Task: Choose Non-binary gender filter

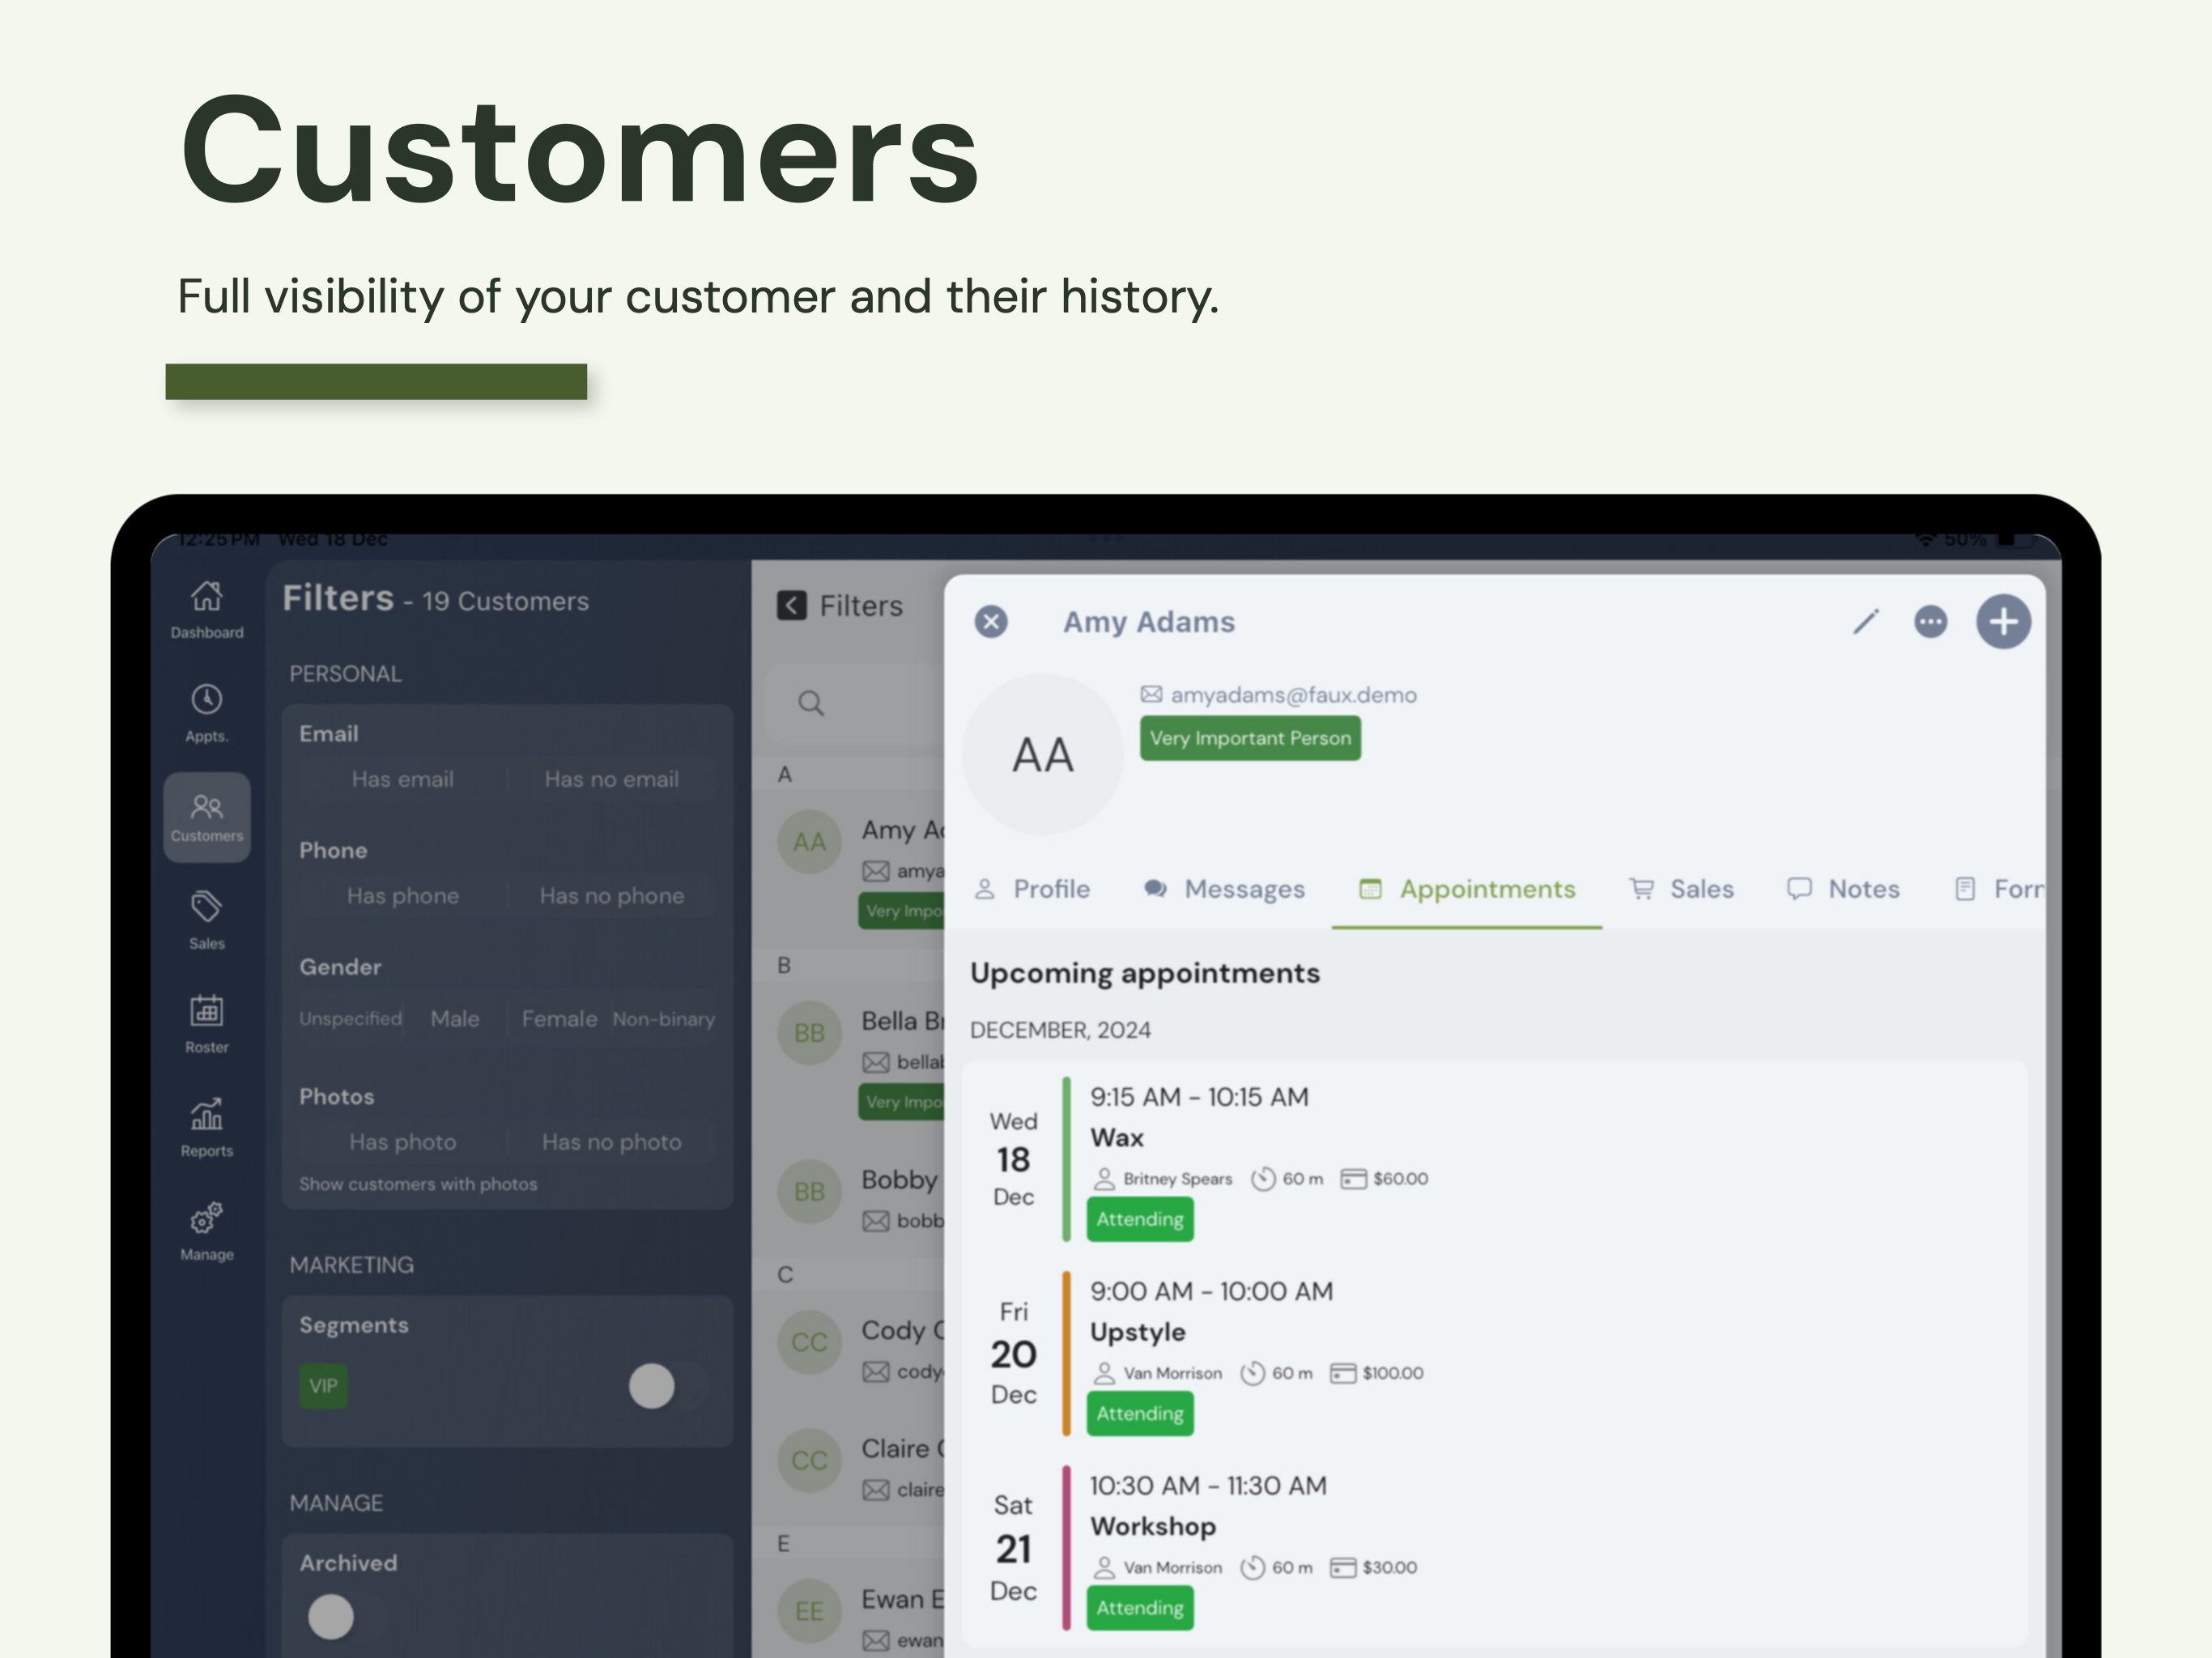Action: pyautogui.click(x=664, y=1019)
